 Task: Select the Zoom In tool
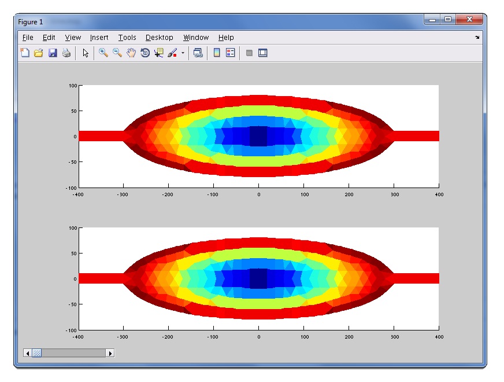click(104, 53)
